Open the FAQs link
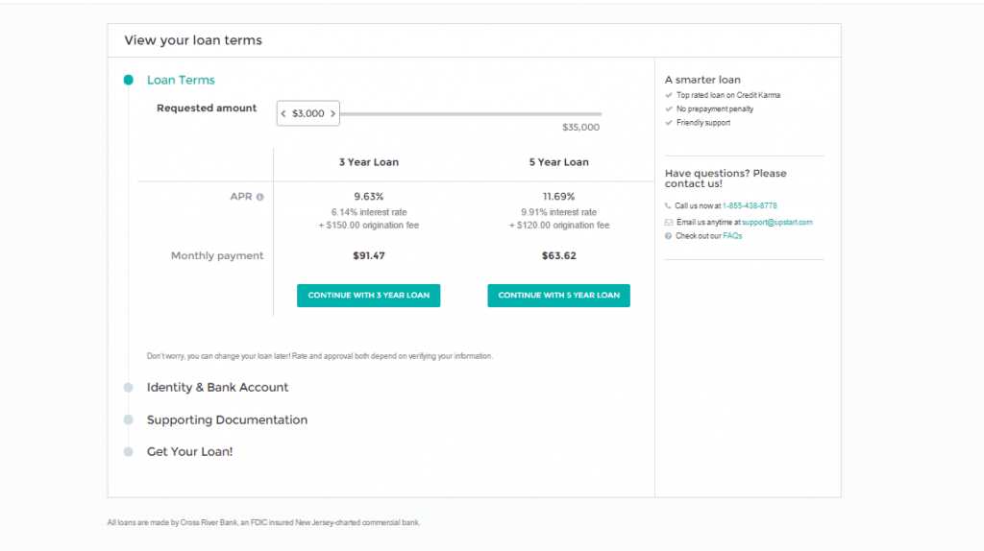This screenshot has height=551, width=984. tap(732, 236)
